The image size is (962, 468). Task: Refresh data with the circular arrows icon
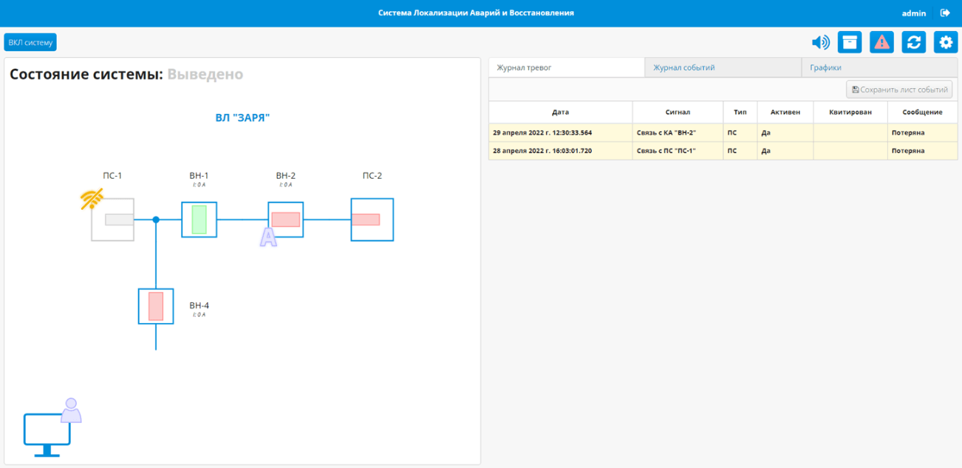[x=914, y=42]
